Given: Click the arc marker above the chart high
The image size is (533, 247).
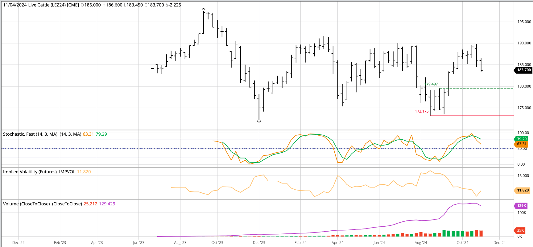Looking at the screenshot, I should pos(203,10).
